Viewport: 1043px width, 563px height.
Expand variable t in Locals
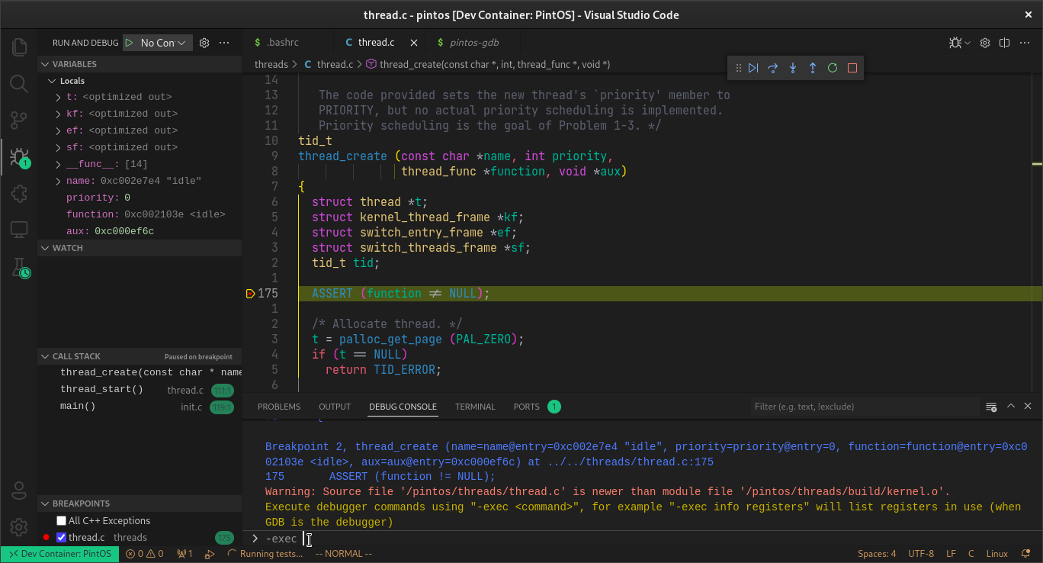(59, 97)
